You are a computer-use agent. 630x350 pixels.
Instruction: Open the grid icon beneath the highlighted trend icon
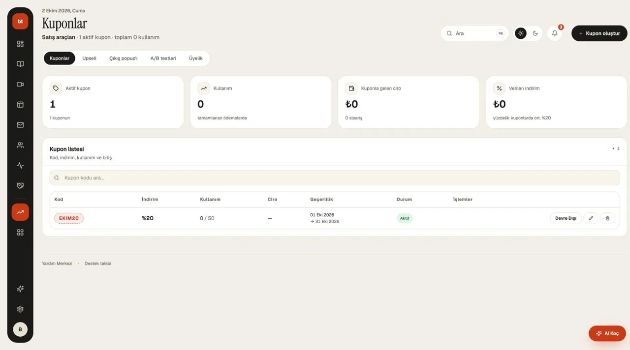coord(20,233)
